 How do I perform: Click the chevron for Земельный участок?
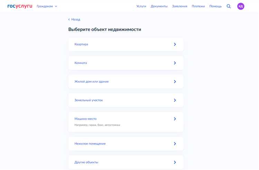tap(175, 100)
